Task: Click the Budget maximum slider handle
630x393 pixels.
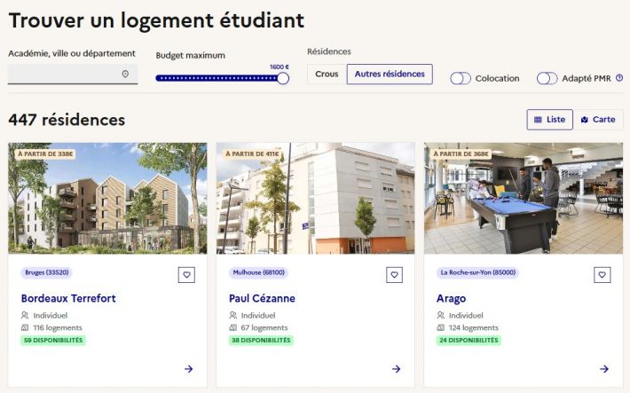Action: [x=283, y=78]
